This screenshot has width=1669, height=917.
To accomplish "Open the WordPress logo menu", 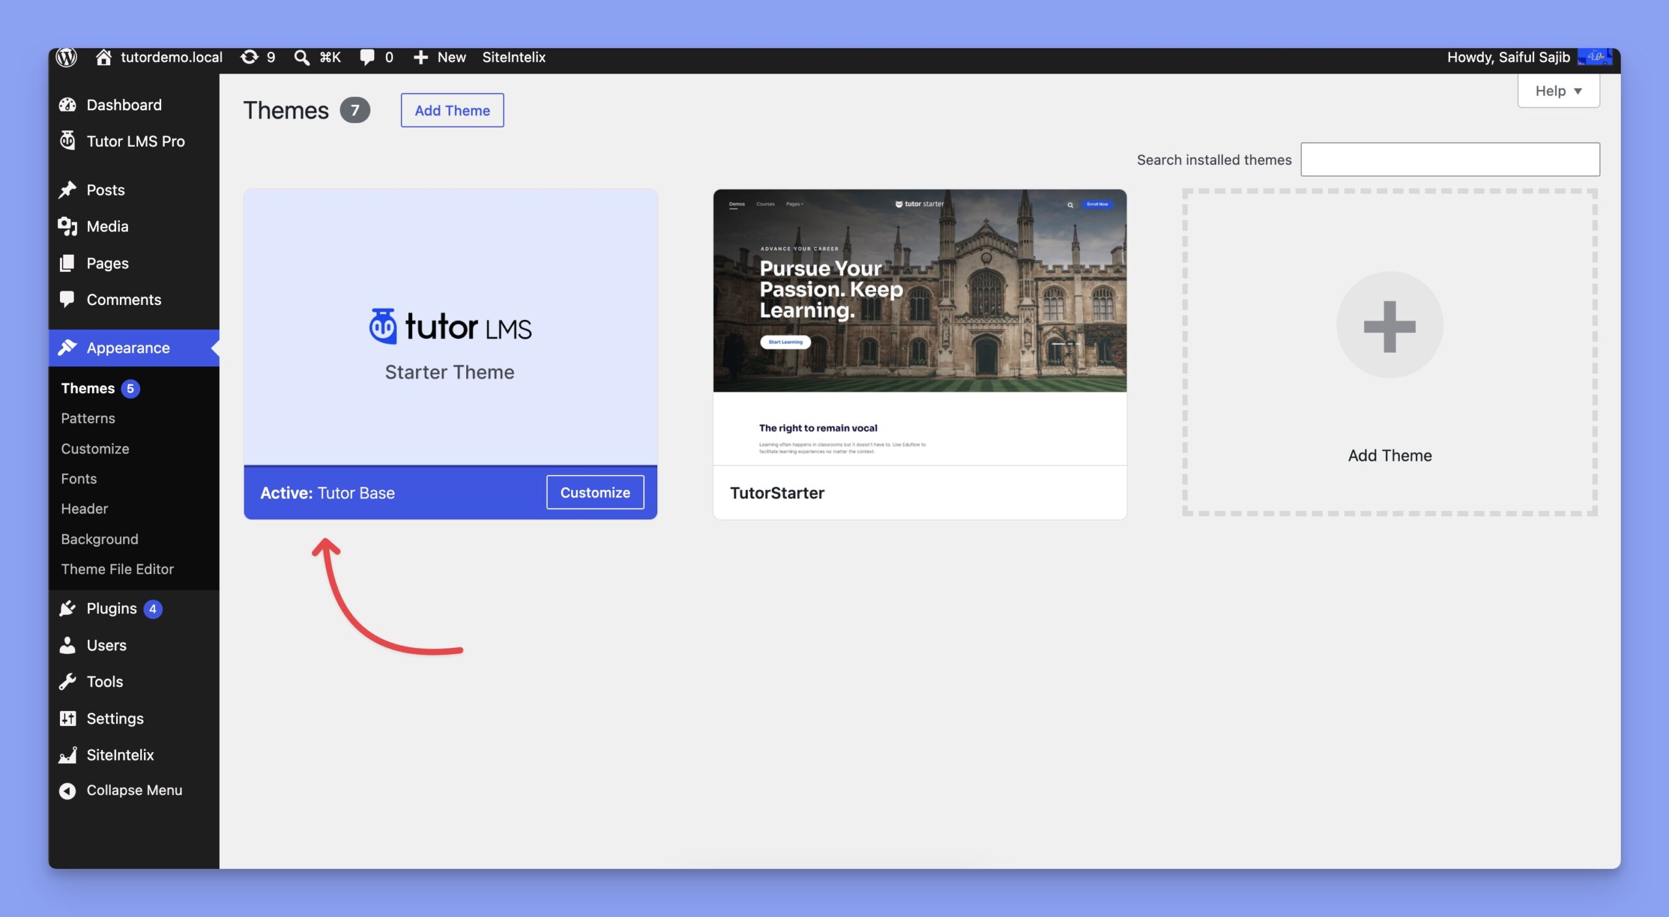I will 66,57.
